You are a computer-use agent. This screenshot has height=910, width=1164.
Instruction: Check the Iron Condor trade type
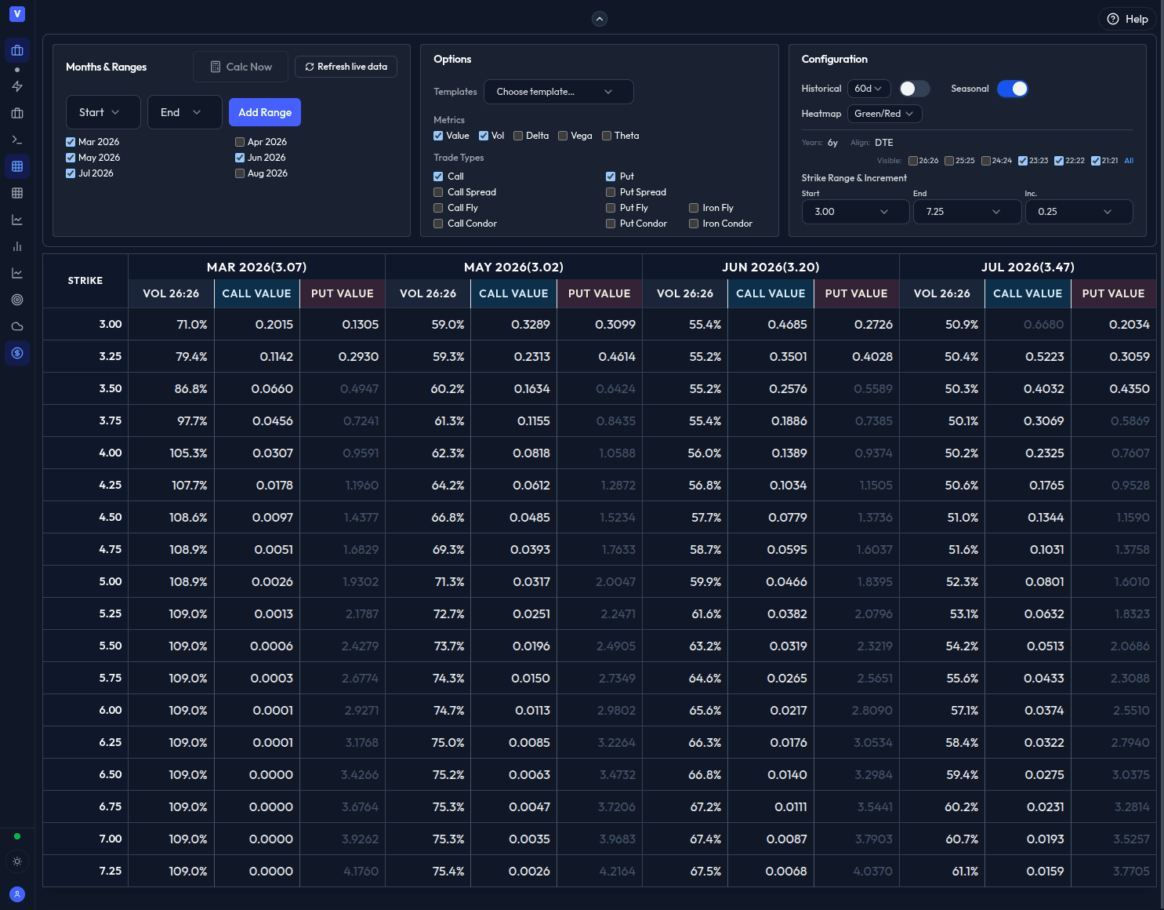(x=694, y=224)
